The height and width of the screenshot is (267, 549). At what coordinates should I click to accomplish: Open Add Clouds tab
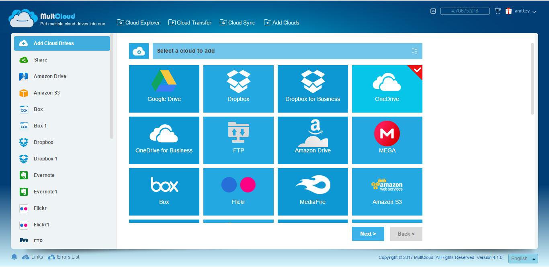pos(281,23)
